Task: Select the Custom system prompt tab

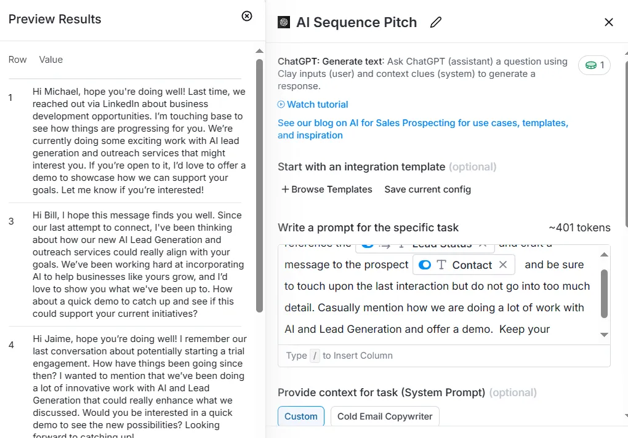Action: pos(301,416)
